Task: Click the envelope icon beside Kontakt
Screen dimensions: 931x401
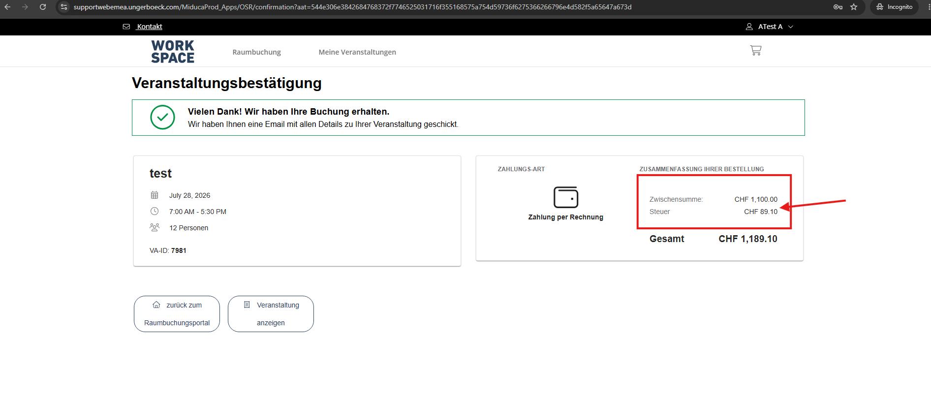Action: click(126, 27)
